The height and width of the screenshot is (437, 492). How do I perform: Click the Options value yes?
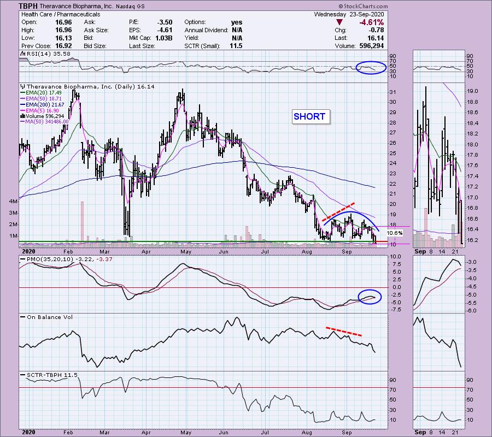(x=237, y=22)
